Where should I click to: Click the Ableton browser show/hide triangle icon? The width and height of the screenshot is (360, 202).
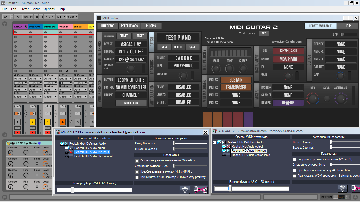(x=4, y=24)
